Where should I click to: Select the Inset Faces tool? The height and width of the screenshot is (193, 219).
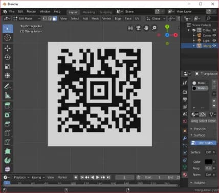(8, 114)
